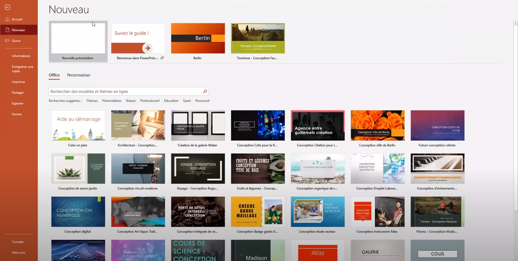Open the Bienvenue dans PowerPoint guide template
Viewport: 518px width, 261px height.
click(x=138, y=41)
